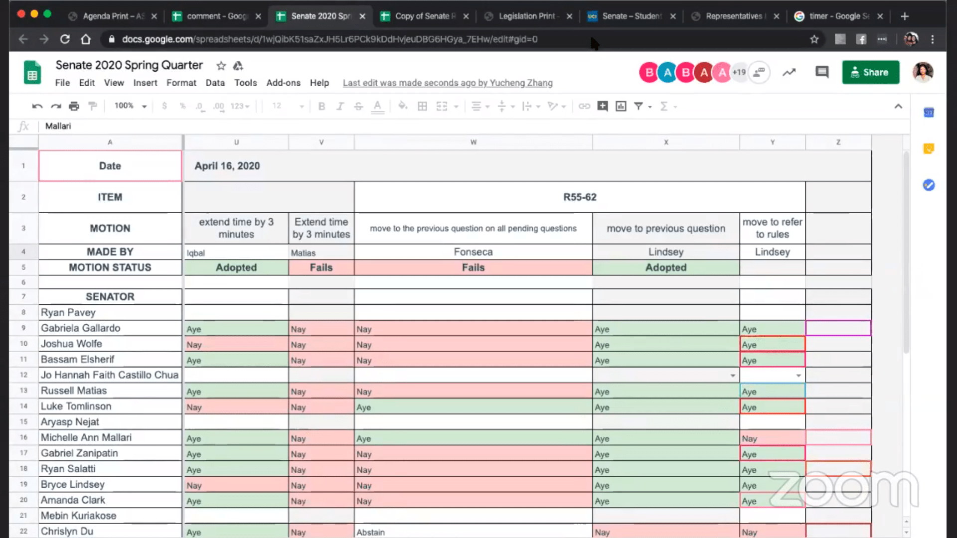The width and height of the screenshot is (957, 538).
Task: Open the Insert chart icon
Action: coord(621,106)
